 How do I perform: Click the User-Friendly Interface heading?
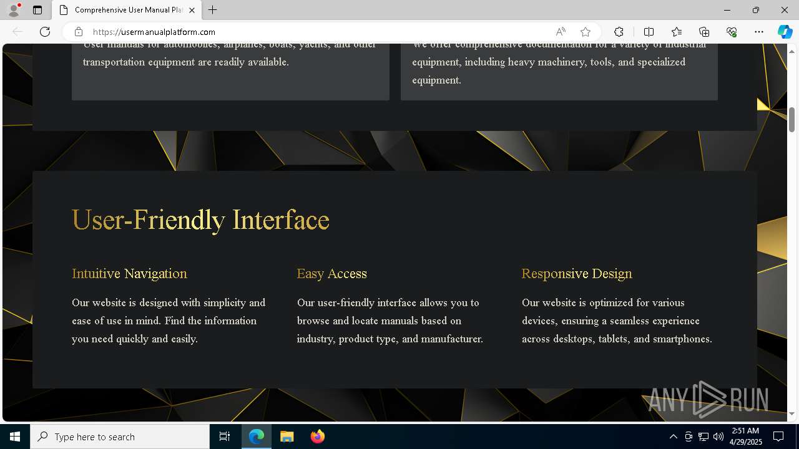pos(200,220)
